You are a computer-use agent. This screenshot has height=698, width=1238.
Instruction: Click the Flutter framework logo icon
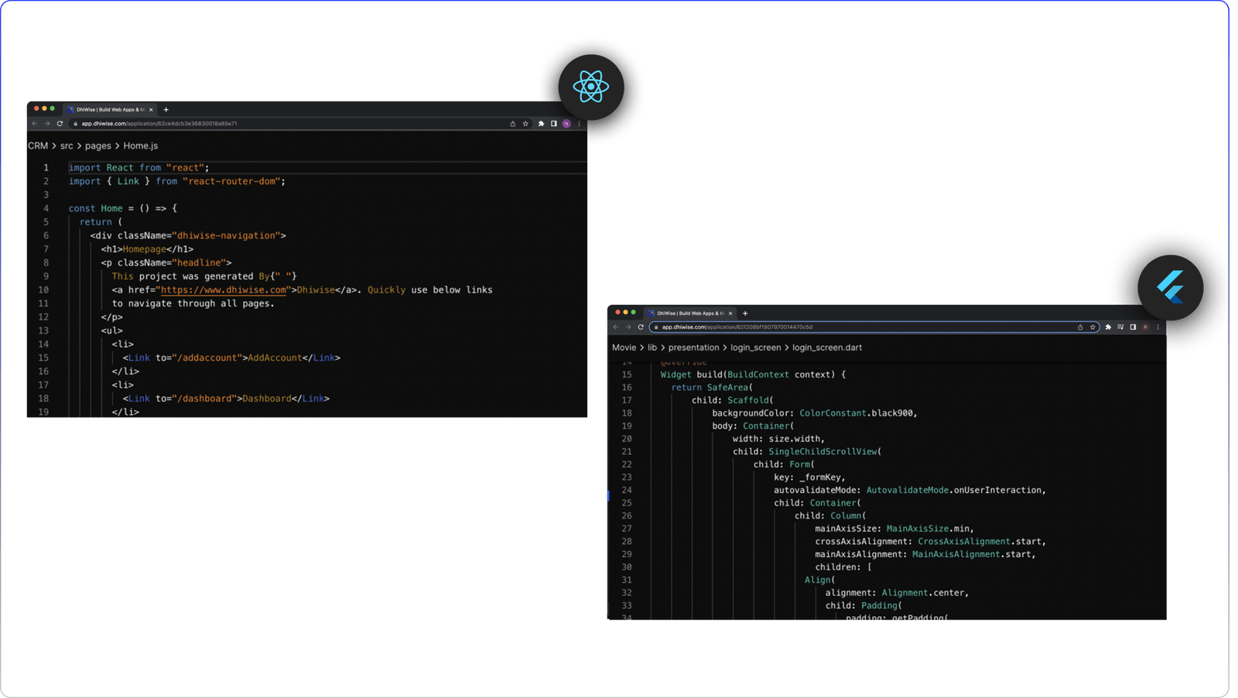pos(1170,288)
